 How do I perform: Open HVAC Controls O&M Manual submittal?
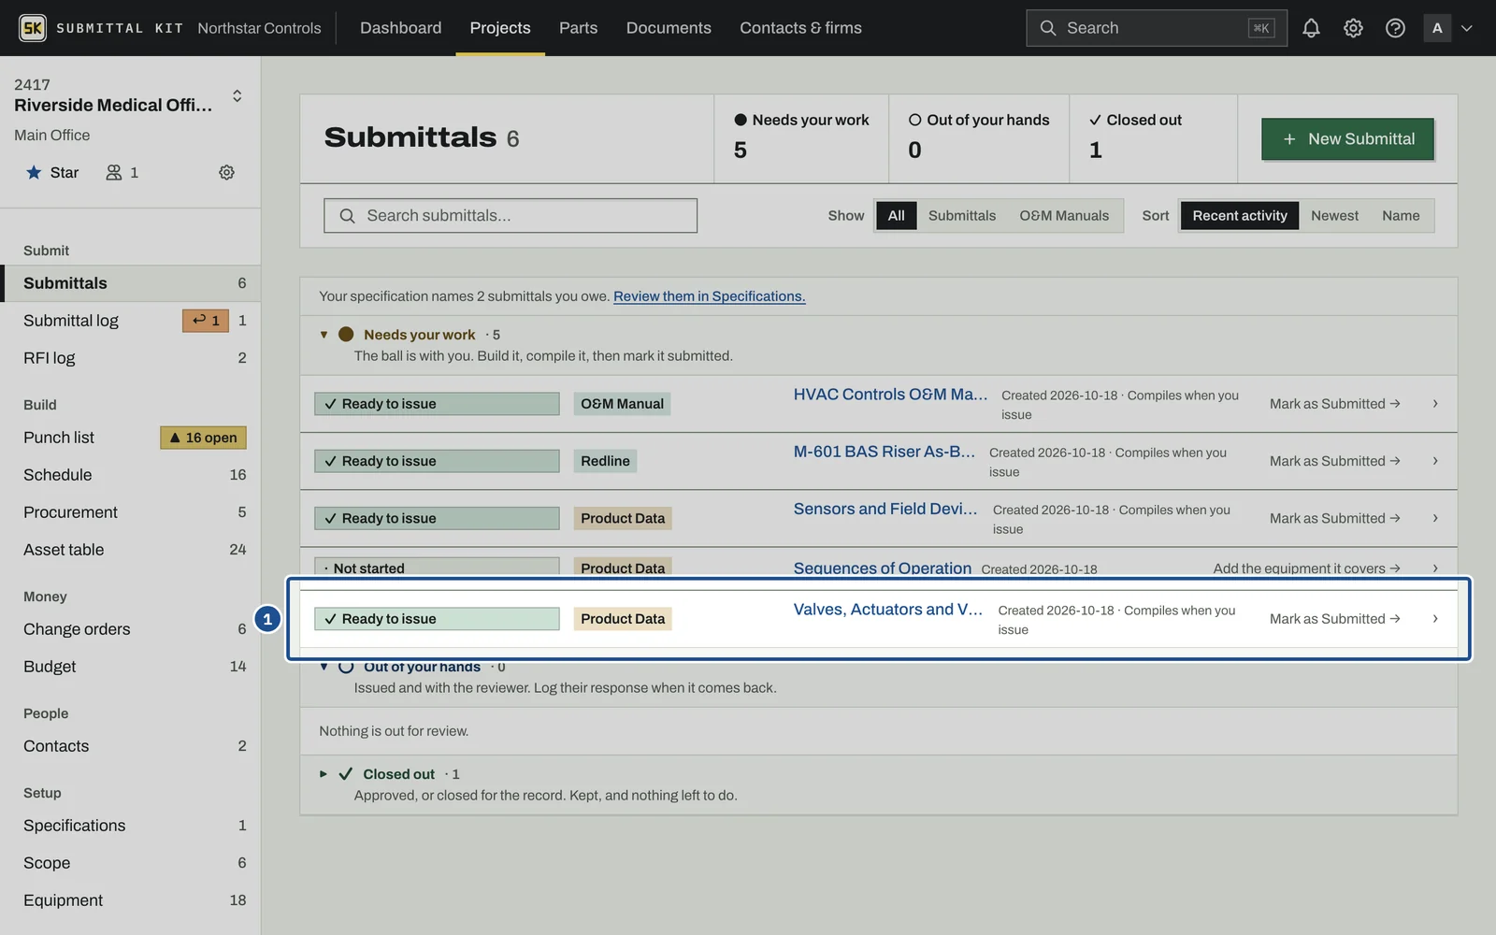890,394
